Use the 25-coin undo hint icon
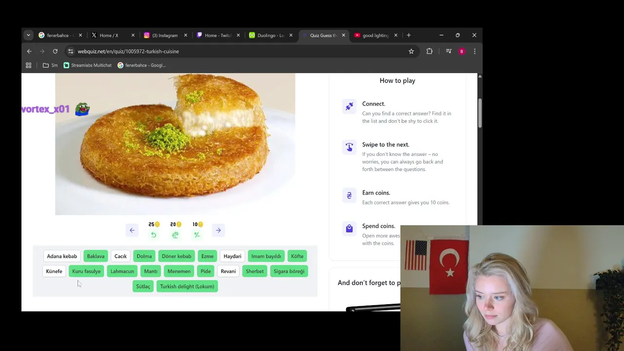624x351 pixels. coord(154,235)
